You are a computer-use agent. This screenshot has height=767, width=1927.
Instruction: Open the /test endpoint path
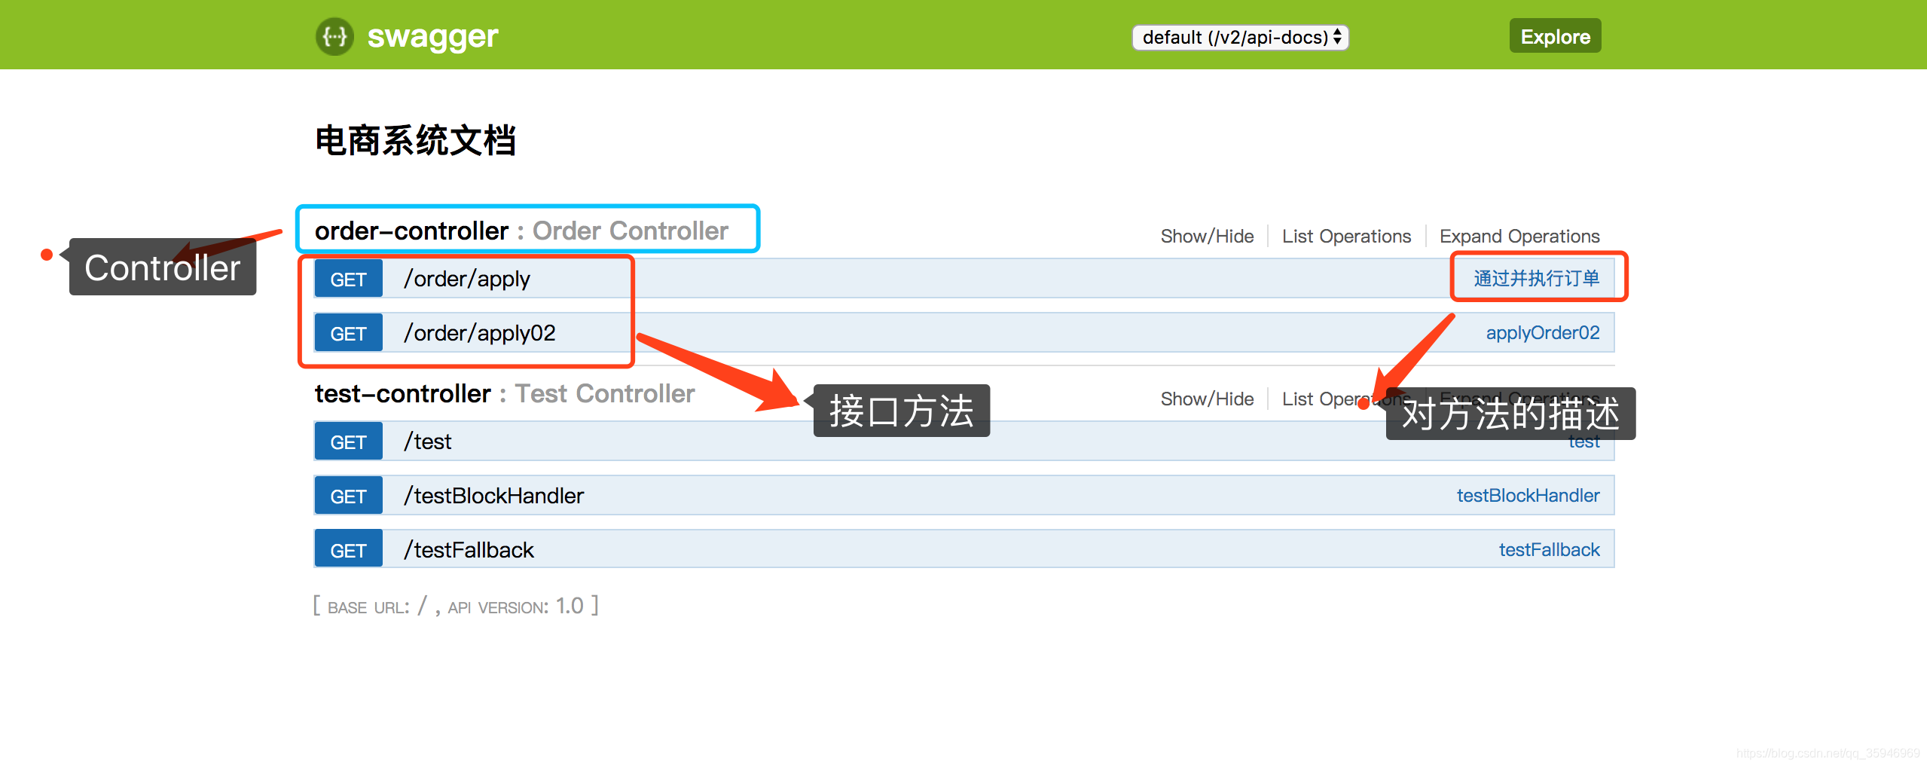pyautogui.click(x=428, y=442)
